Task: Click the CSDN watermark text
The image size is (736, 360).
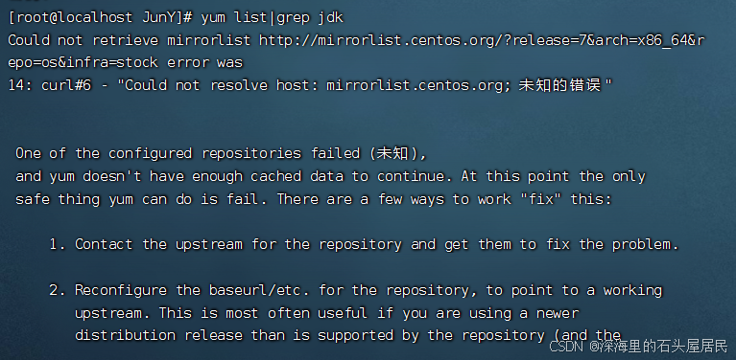Action: click(565, 347)
